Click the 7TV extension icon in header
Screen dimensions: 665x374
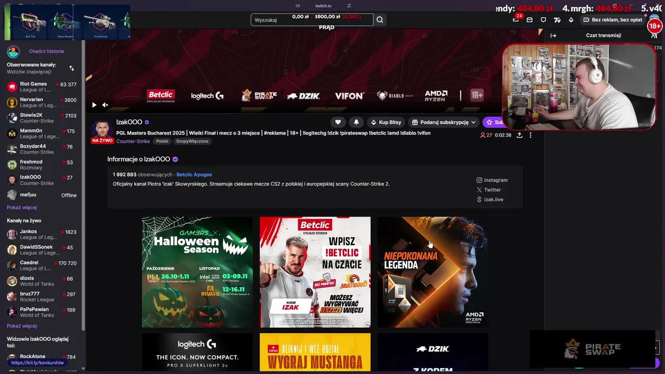(557, 20)
